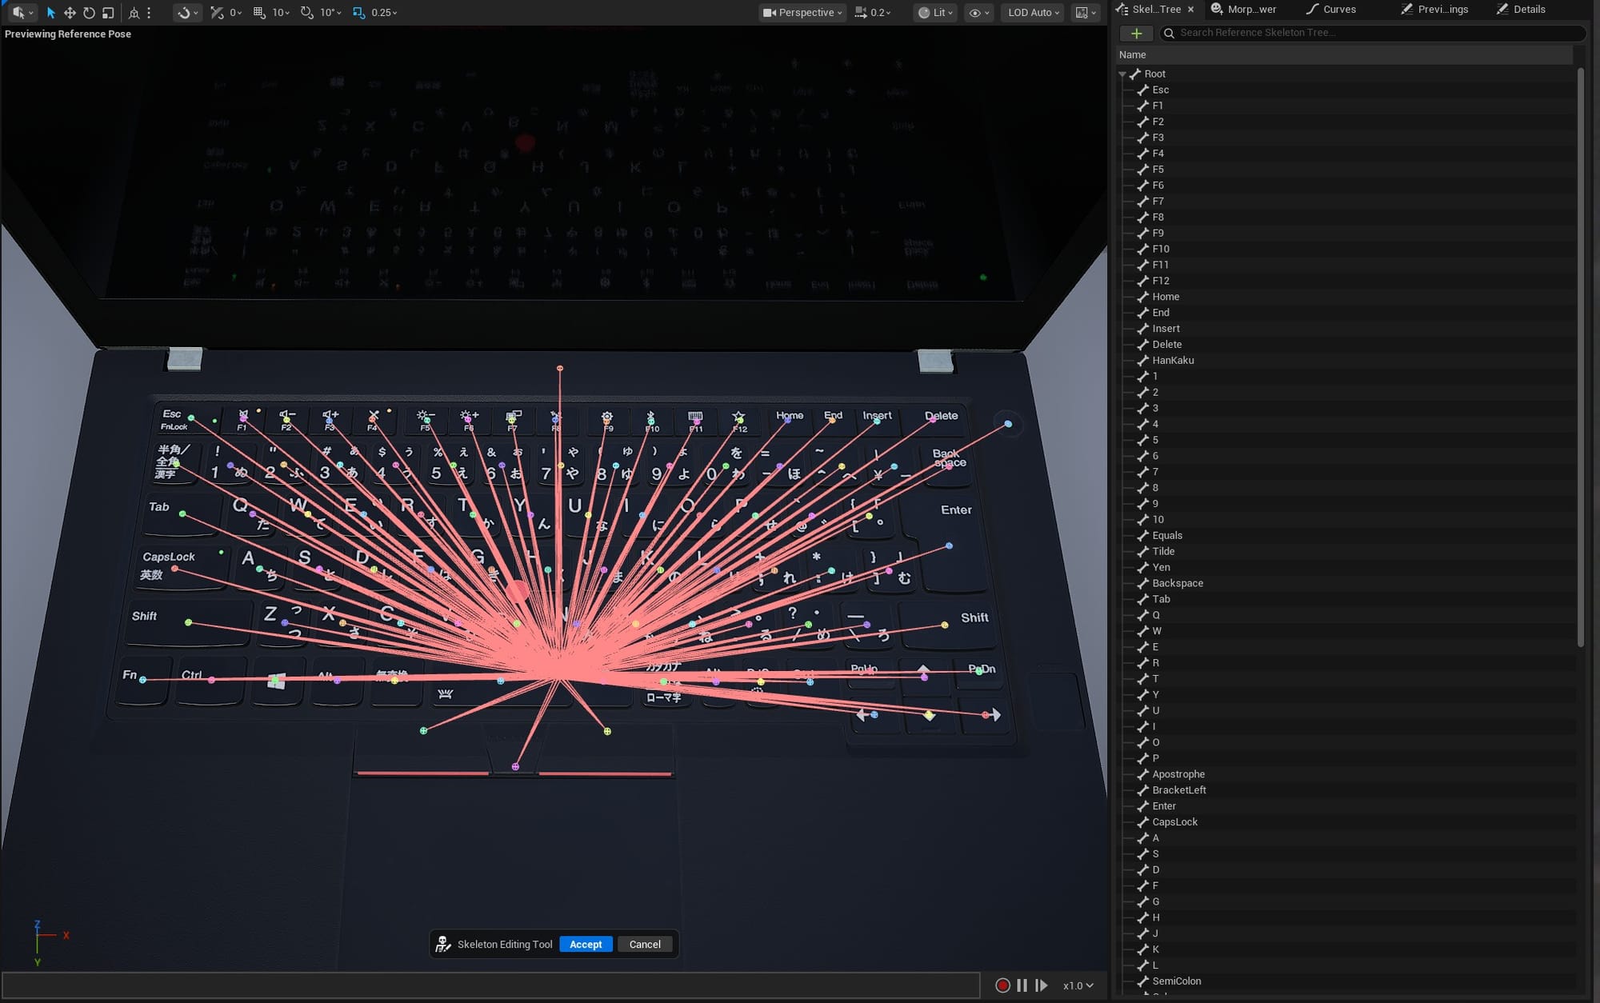
Task: Select the scale tool icon
Action: pos(108,13)
